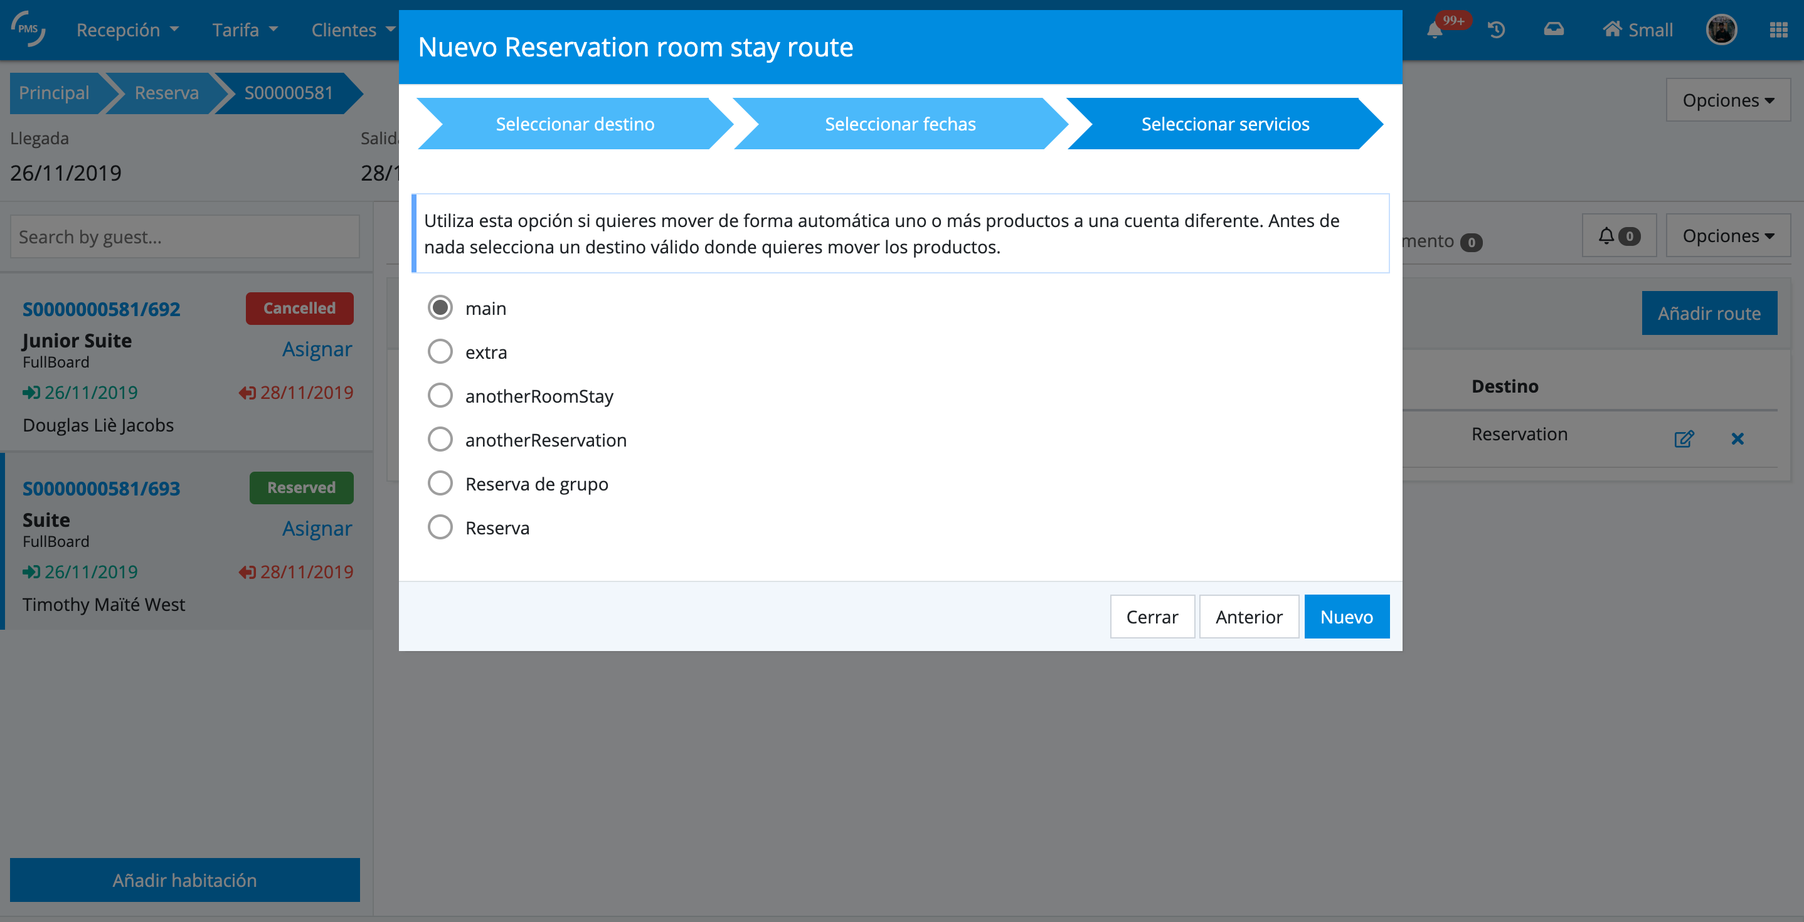
Task: Select the anotherRoomStay radio option
Action: (440, 396)
